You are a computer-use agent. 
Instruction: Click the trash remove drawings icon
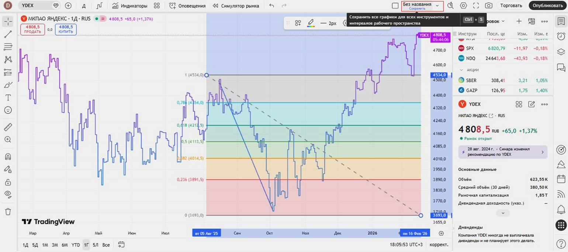coord(8,211)
